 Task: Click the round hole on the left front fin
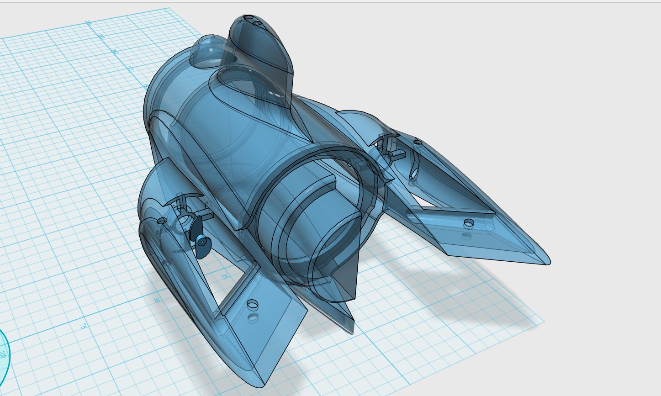(252, 304)
